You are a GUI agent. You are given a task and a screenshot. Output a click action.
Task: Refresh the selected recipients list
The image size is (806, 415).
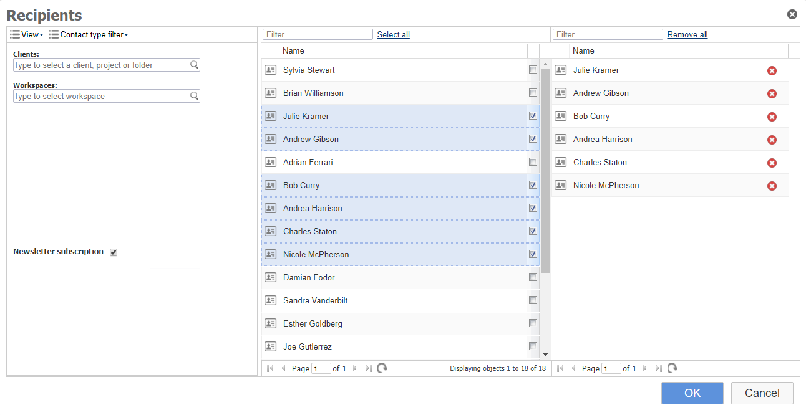(672, 368)
